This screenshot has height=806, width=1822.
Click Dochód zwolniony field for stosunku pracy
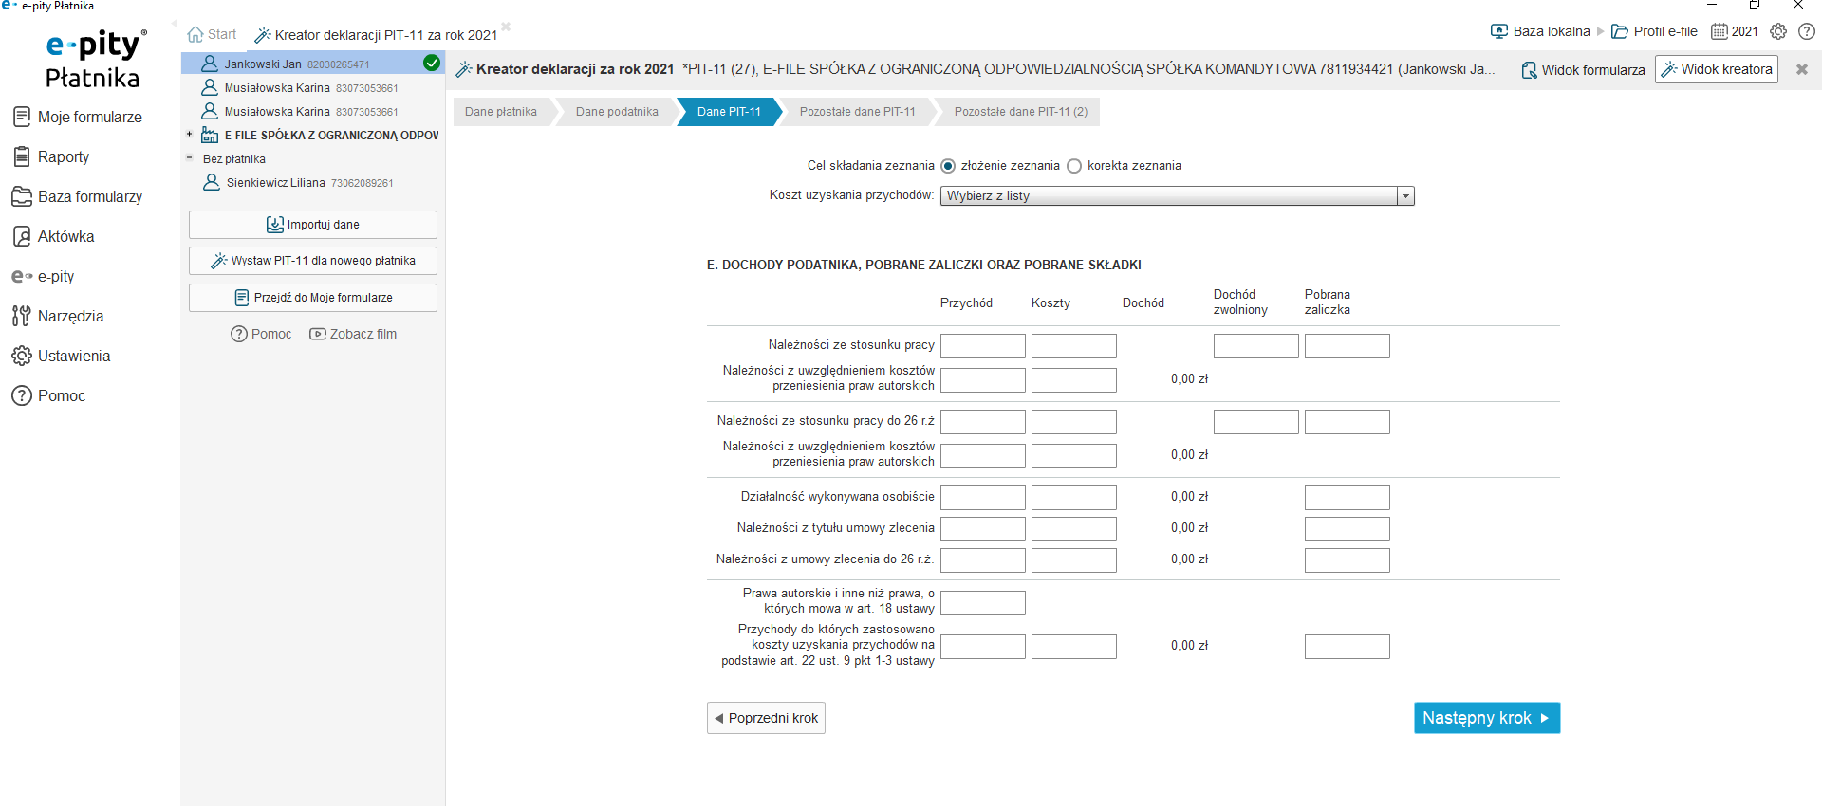(x=1256, y=346)
